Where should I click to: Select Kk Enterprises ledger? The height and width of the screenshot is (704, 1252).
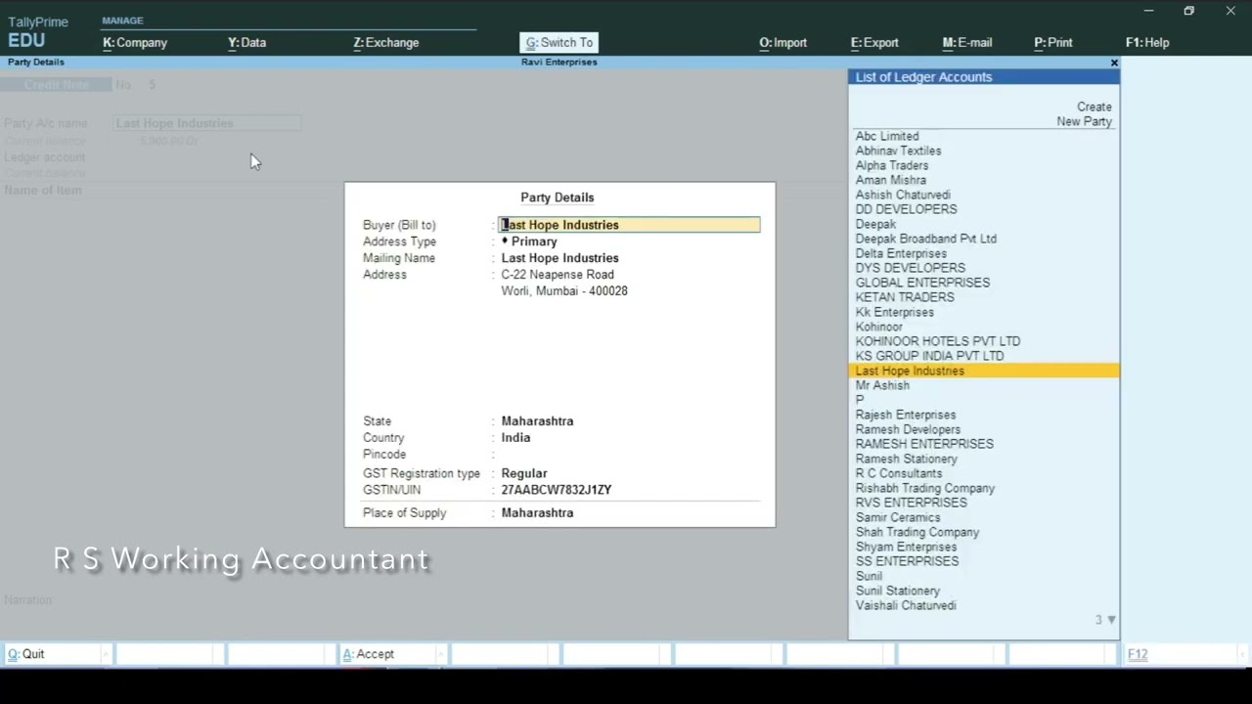[894, 312]
